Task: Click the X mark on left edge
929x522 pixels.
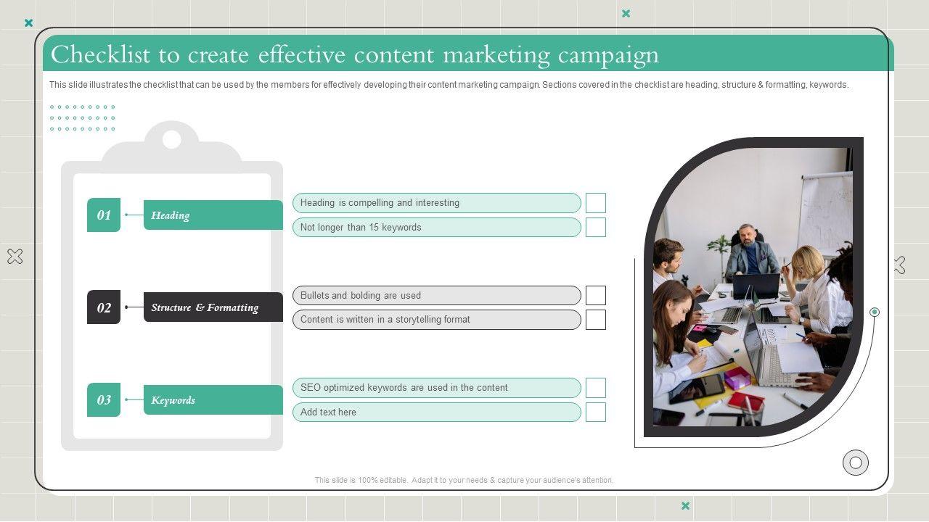Action: click(15, 256)
